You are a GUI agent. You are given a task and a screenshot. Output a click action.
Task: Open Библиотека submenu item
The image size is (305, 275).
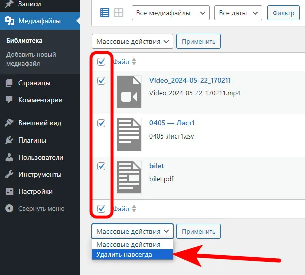pos(24,41)
